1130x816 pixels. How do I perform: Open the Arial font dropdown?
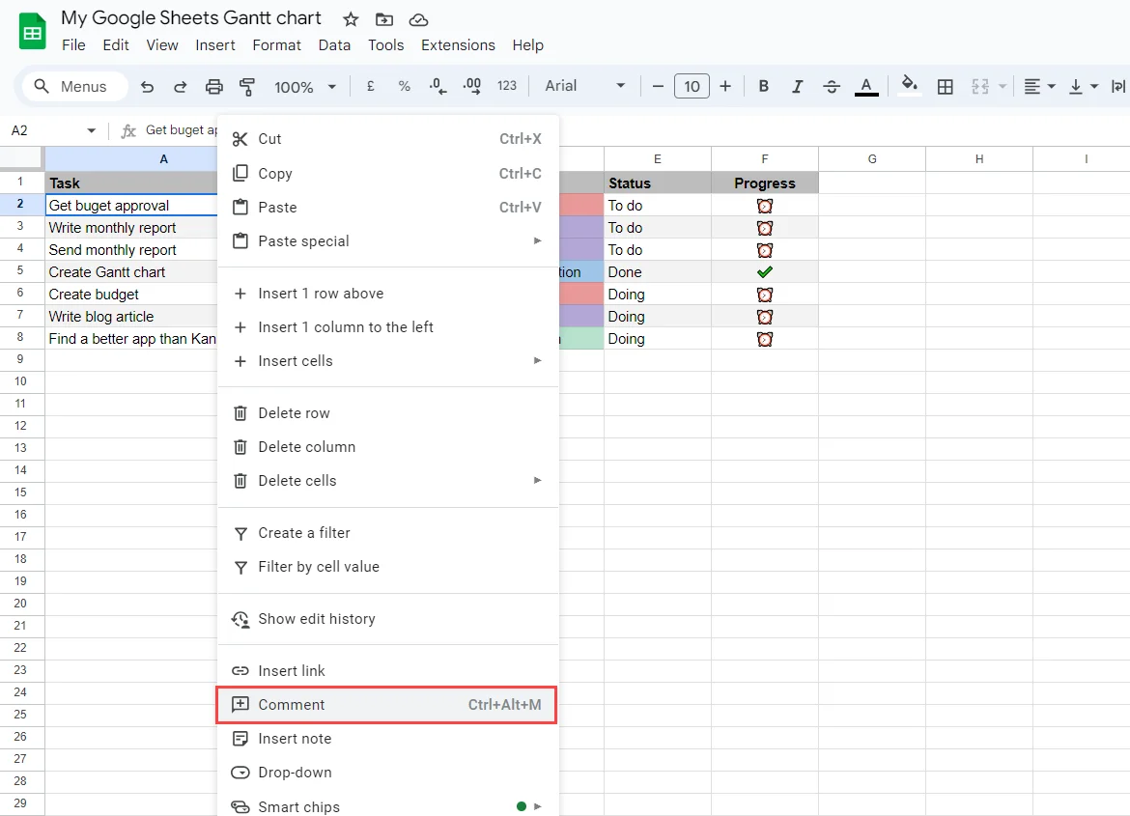click(x=584, y=86)
